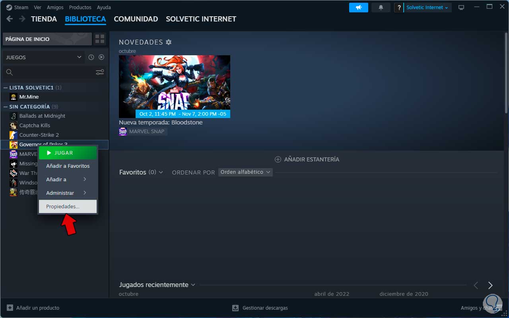The height and width of the screenshot is (318, 509).
Task: Open the Ayuda menu
Action: [x=104, y=8]
